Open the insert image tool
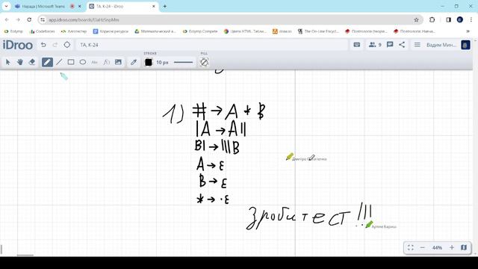The height and width of the screenshot is (269, 478). click(118, 62)
